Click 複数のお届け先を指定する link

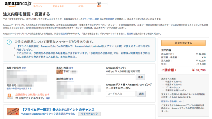19,88
